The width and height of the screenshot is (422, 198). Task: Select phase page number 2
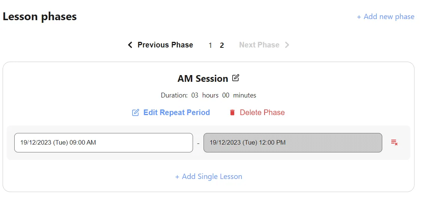coord(222,45)
